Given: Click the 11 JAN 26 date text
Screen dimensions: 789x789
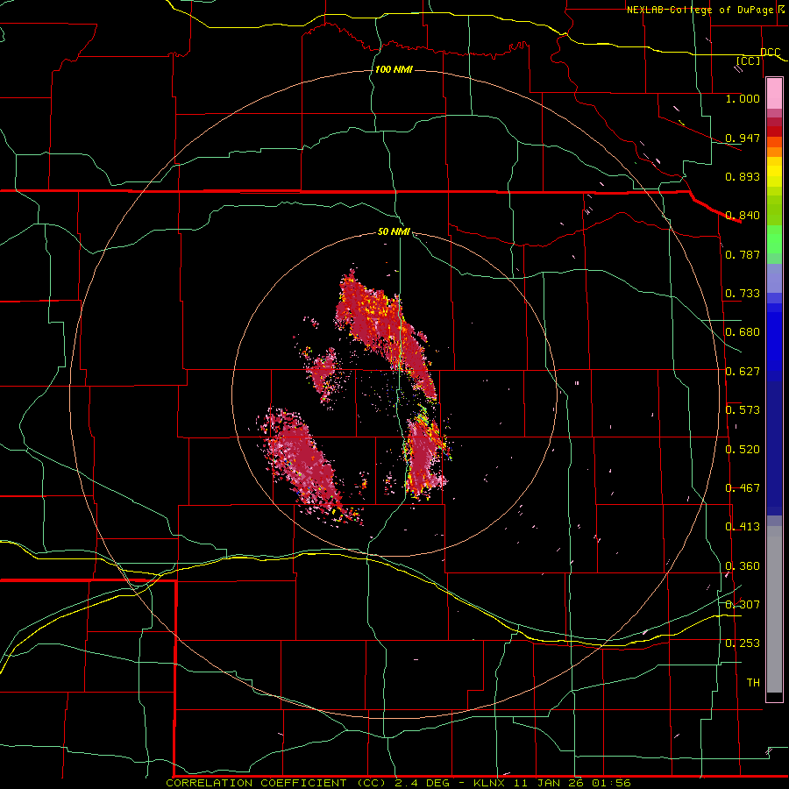Looking at the screenshot, I should [x=551, y=783].
